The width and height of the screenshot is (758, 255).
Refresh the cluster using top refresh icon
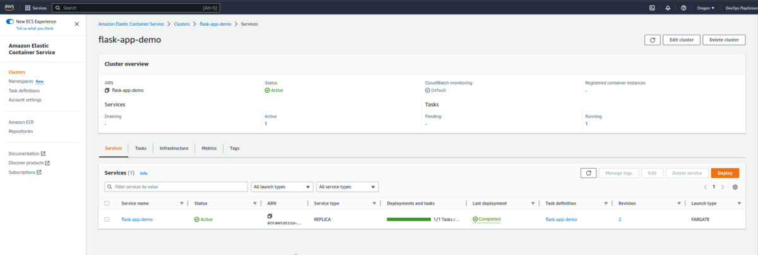point(652,40)
